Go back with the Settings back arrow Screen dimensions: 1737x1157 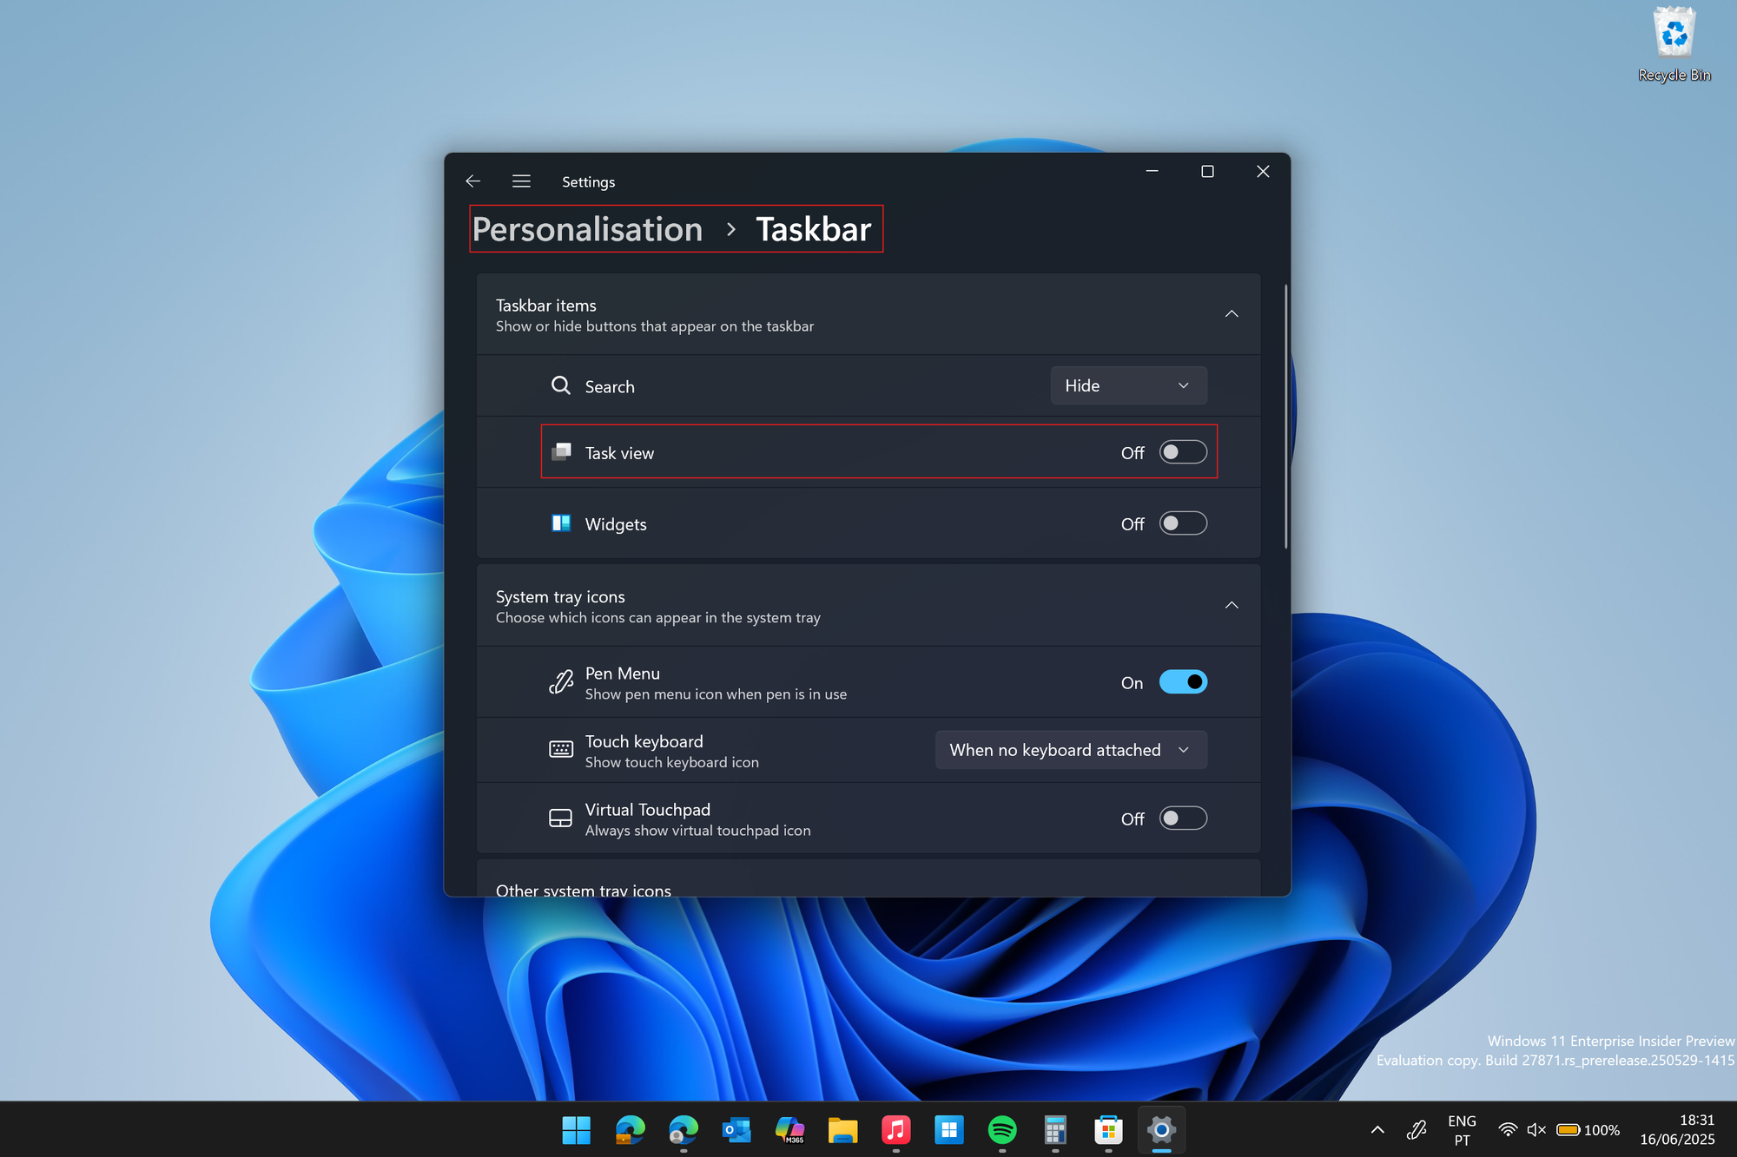click(473, 181)
